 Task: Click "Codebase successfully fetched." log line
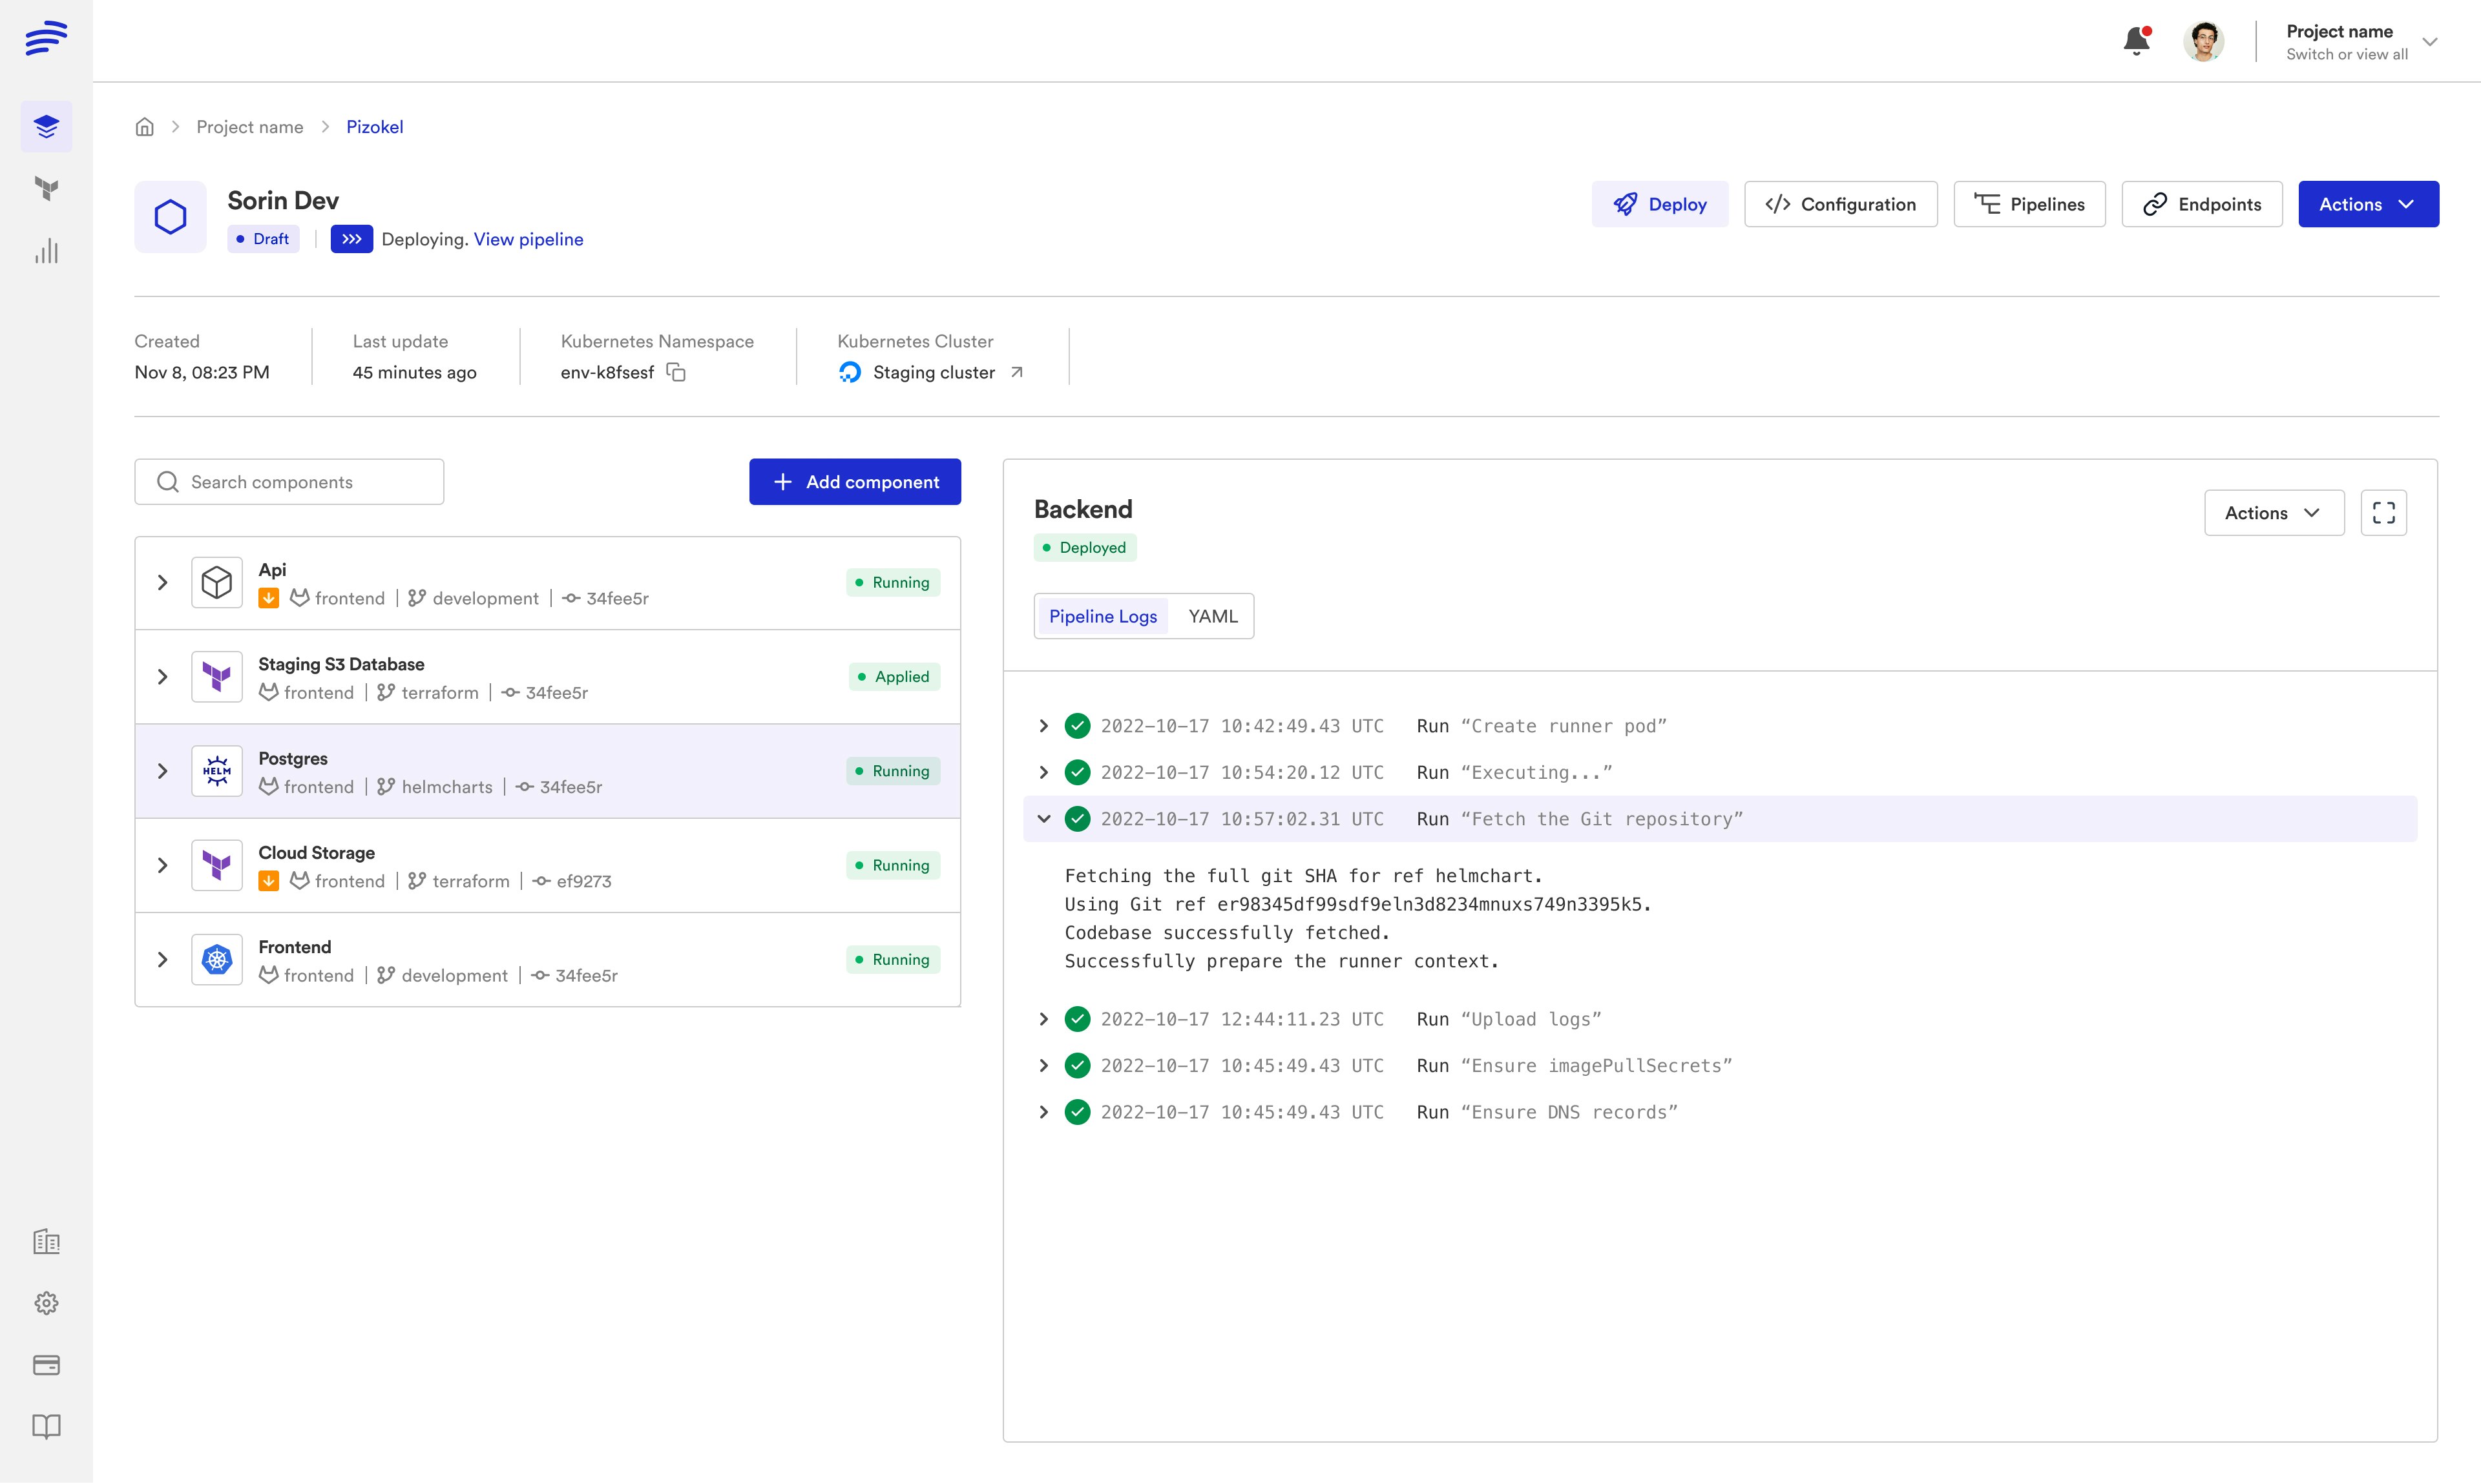coord(1228,933)
